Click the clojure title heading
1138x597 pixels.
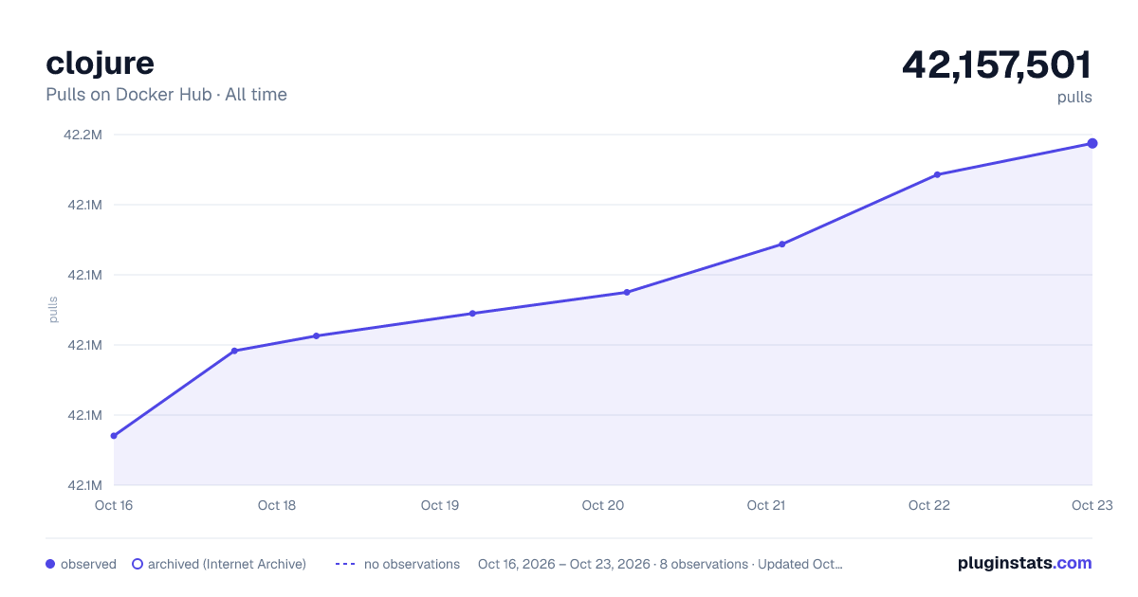point(100,63)
